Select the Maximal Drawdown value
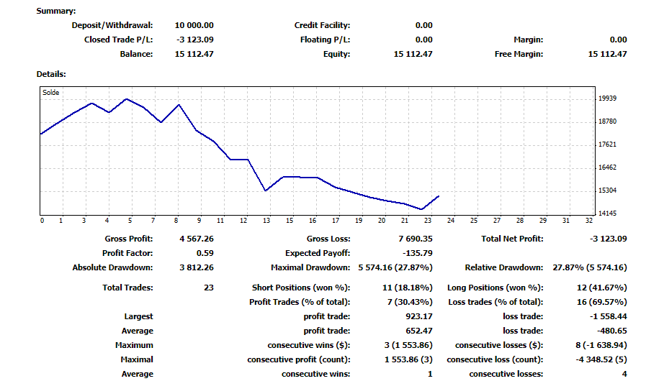This screenshot has width=646, height=381. [x=395, y=267]
